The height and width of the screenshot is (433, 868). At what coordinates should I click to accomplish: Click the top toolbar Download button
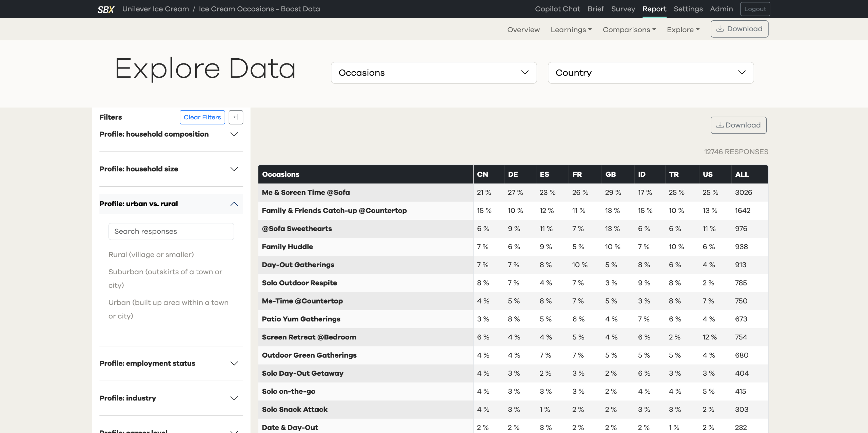739,29
